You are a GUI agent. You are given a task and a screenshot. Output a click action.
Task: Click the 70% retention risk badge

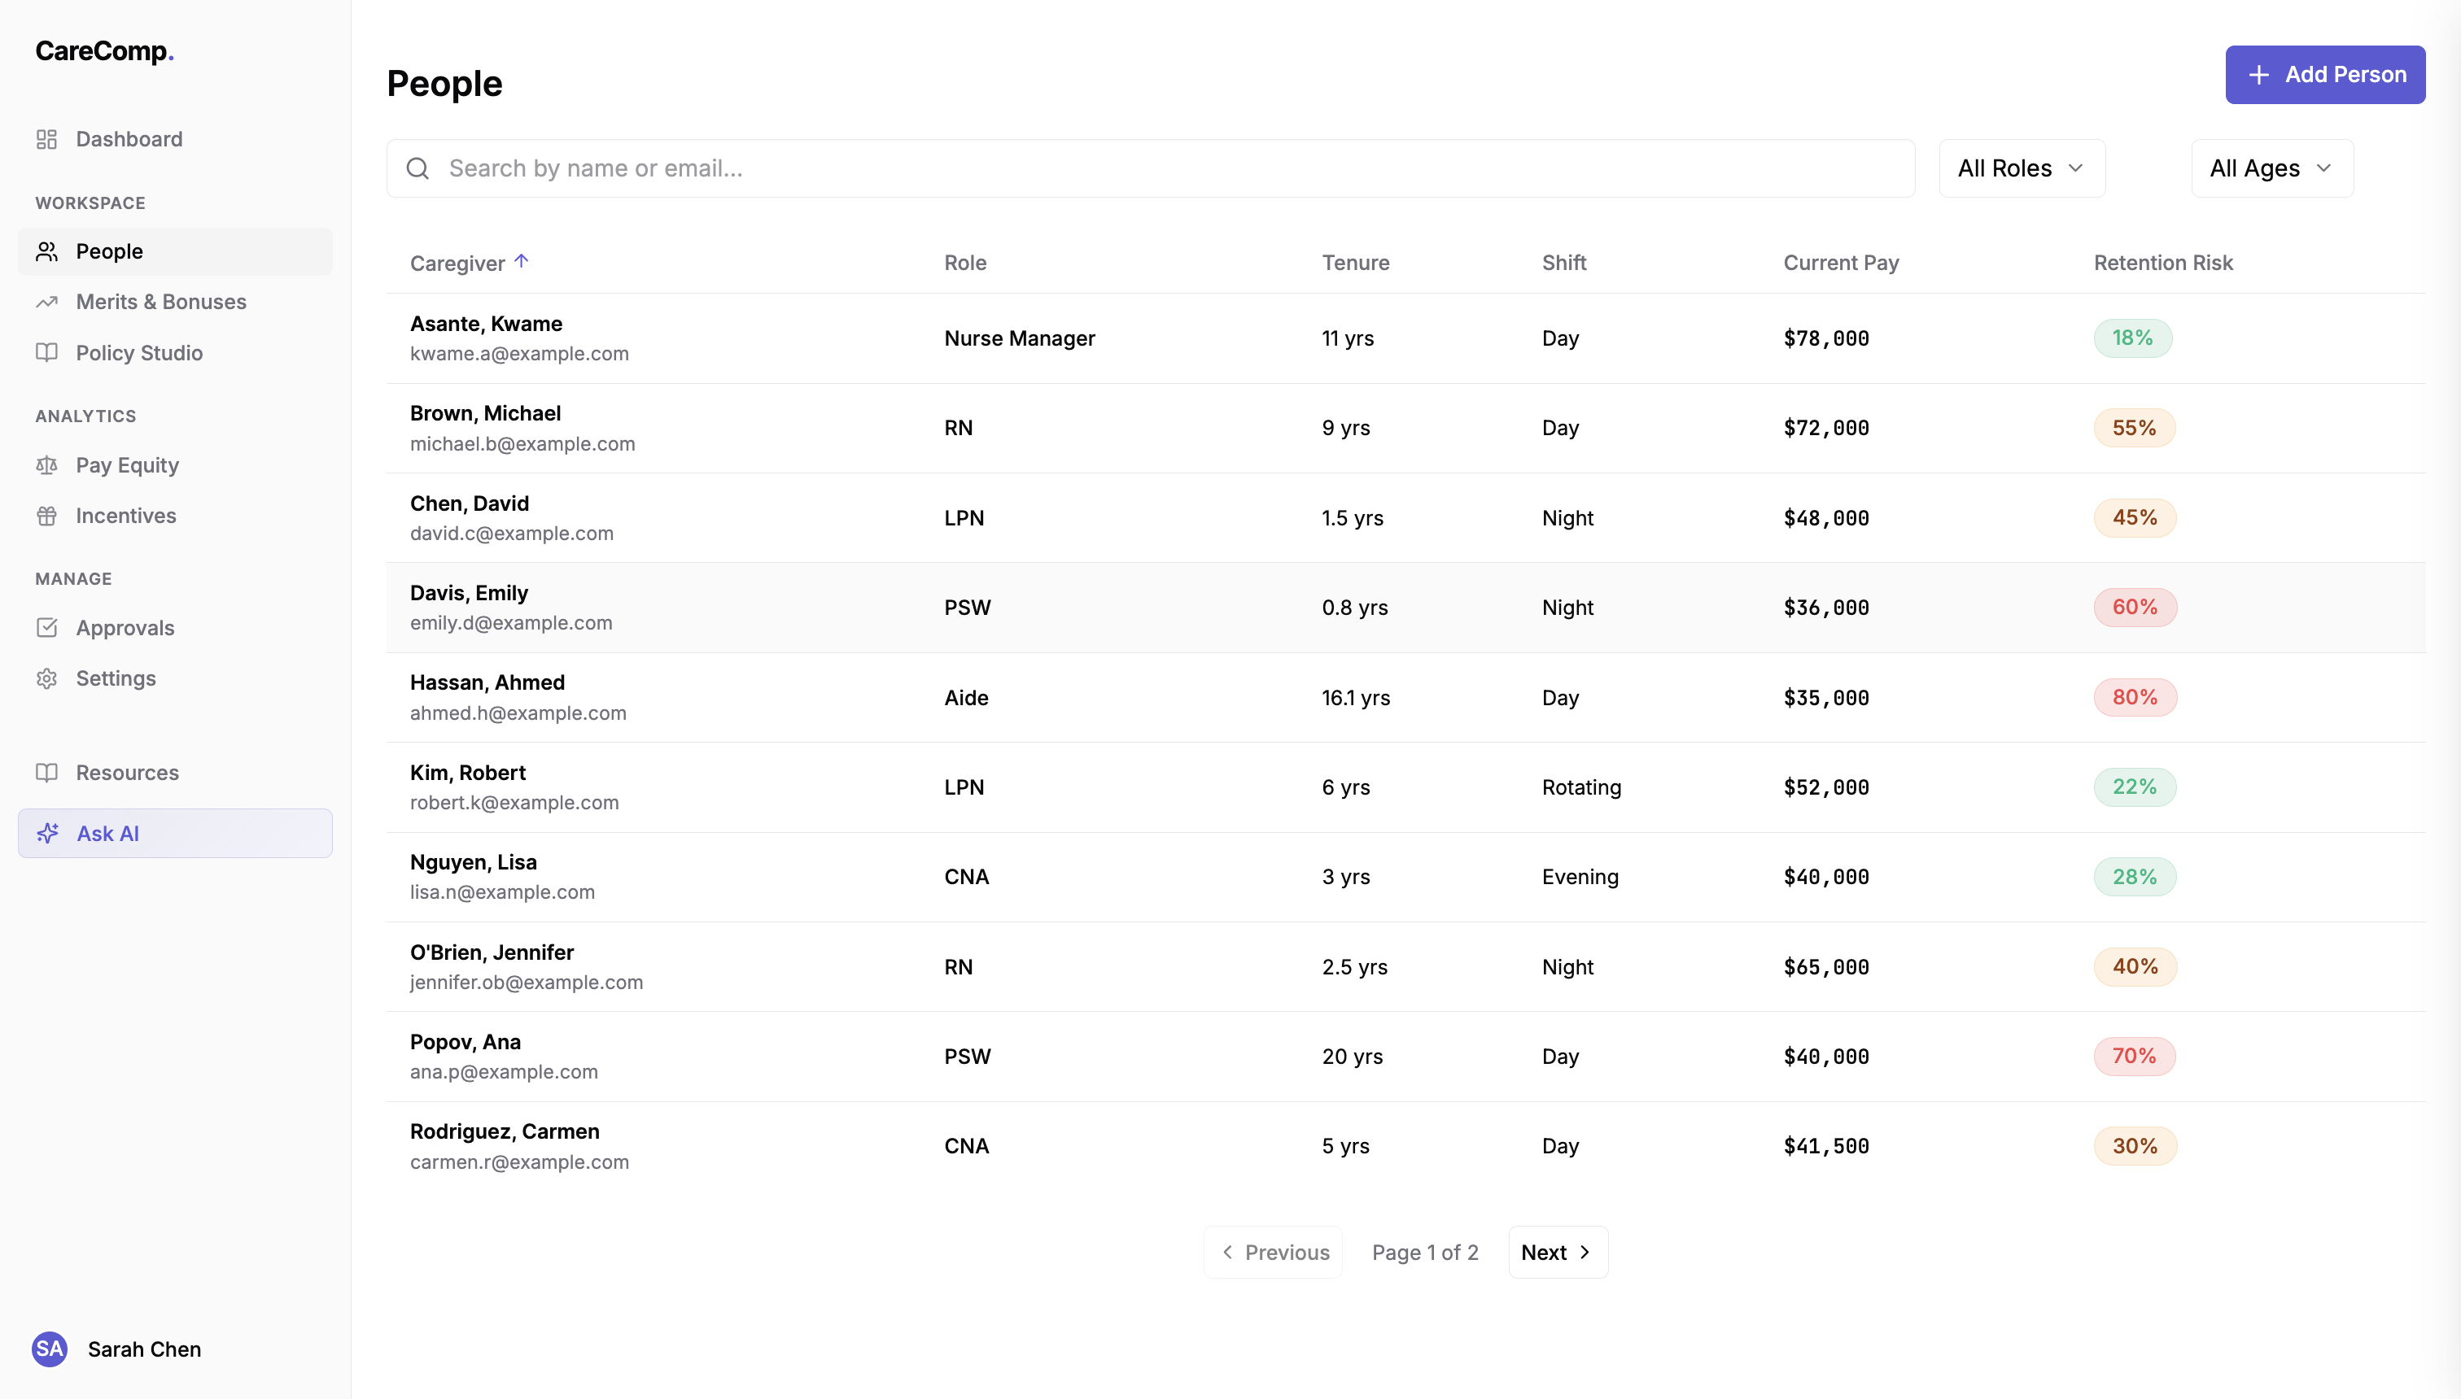[x=2134, y=1056]
